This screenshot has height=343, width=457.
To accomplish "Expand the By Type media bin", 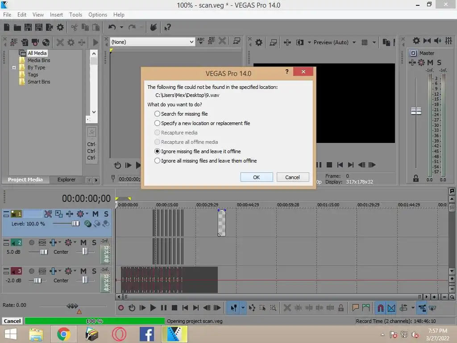I will pyautogui.click(x=14, y=67).
